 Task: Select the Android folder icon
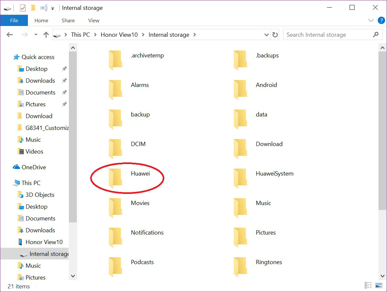pyautogui.click(x=240, y=90)
